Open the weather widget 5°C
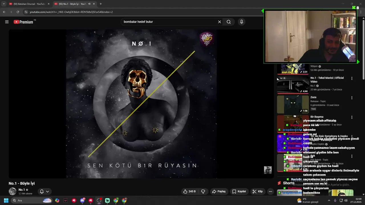 (x=308, y=200)
